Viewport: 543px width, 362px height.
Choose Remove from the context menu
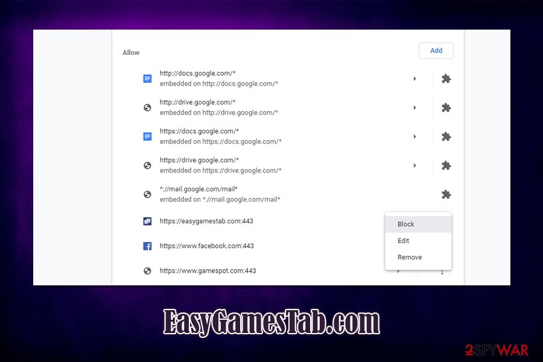[418, 258]
